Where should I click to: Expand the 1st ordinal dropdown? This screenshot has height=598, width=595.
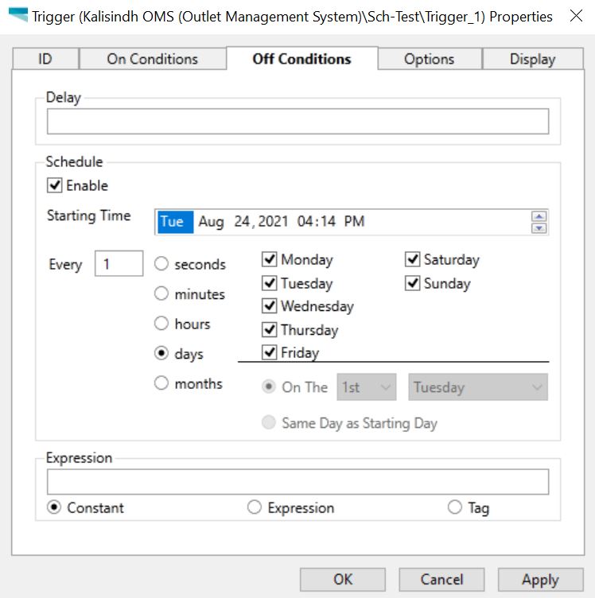point(367,387)
